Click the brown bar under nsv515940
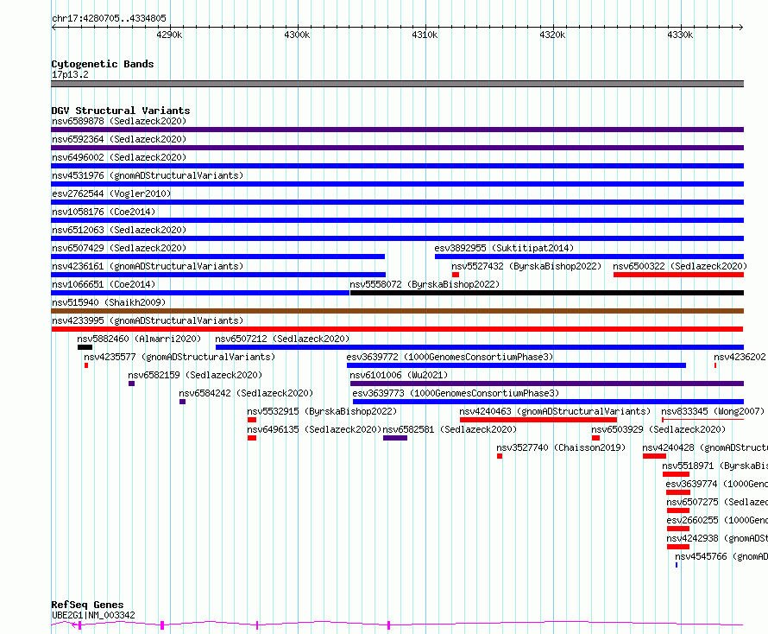This screenshot has width=768, height=634. tap(397, 311)
